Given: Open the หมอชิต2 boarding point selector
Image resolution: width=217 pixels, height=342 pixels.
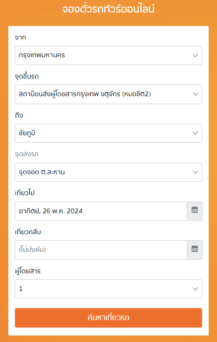Looking at the screenshot, I should click(108, 94).
